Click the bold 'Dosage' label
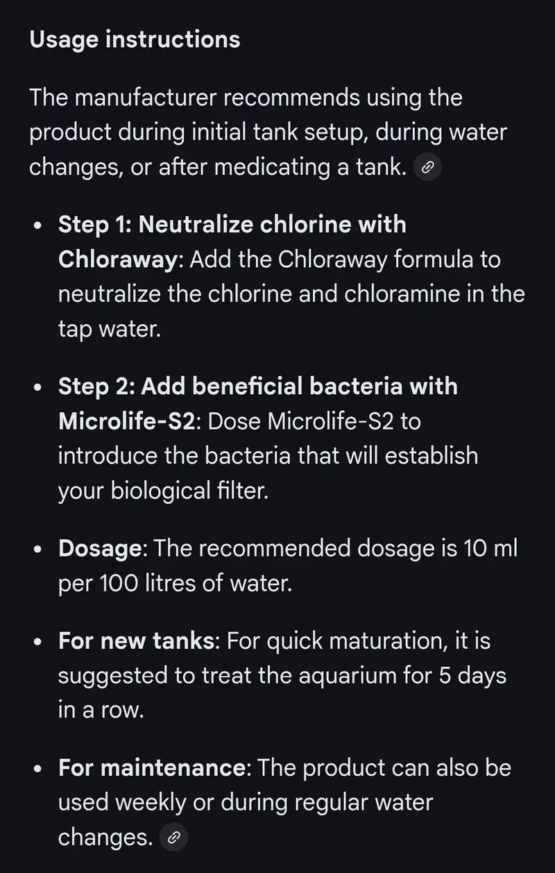This screenshot has height=873, width=555. point(100,549)
